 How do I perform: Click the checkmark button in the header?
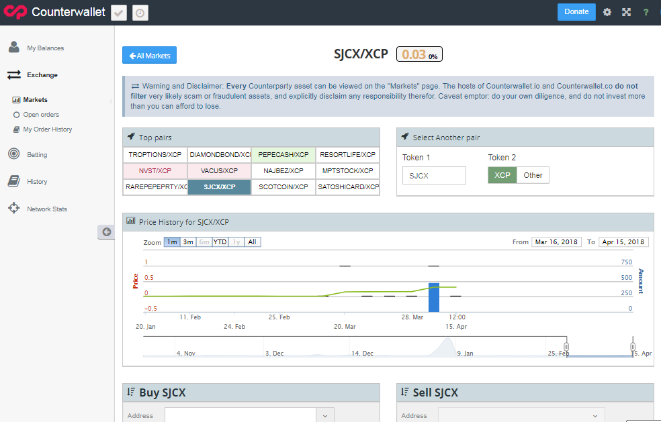[x=119, y=13]
